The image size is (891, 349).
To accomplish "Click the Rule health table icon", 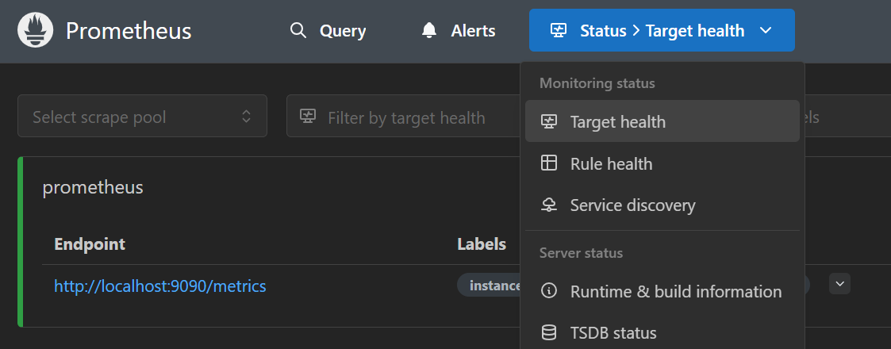I will tap(549, 163).
